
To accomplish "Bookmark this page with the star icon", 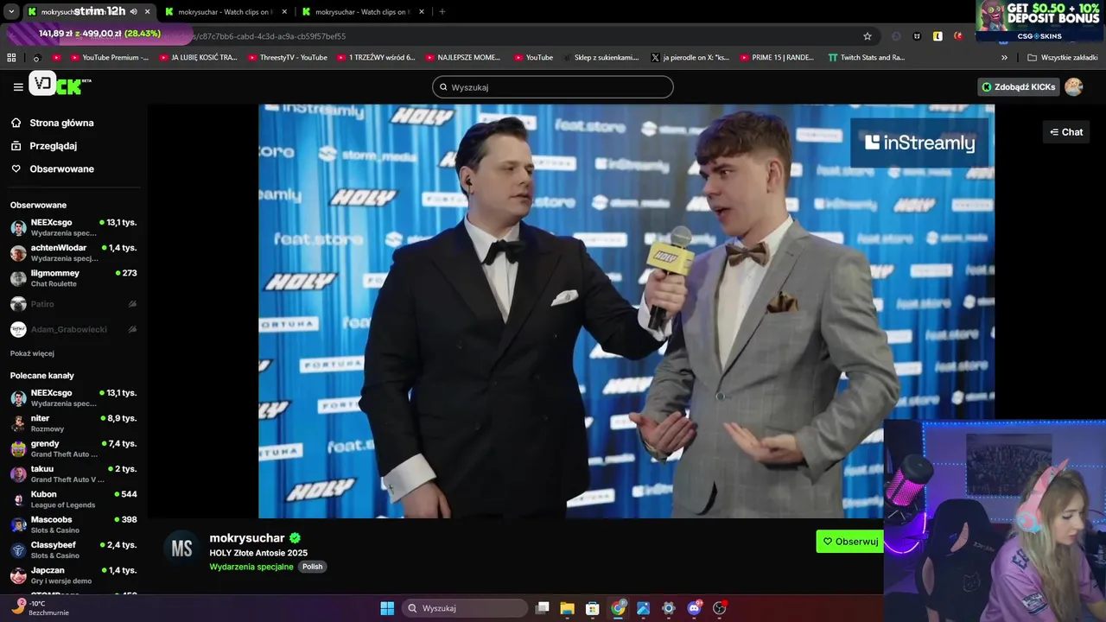I will pos(868,36).
